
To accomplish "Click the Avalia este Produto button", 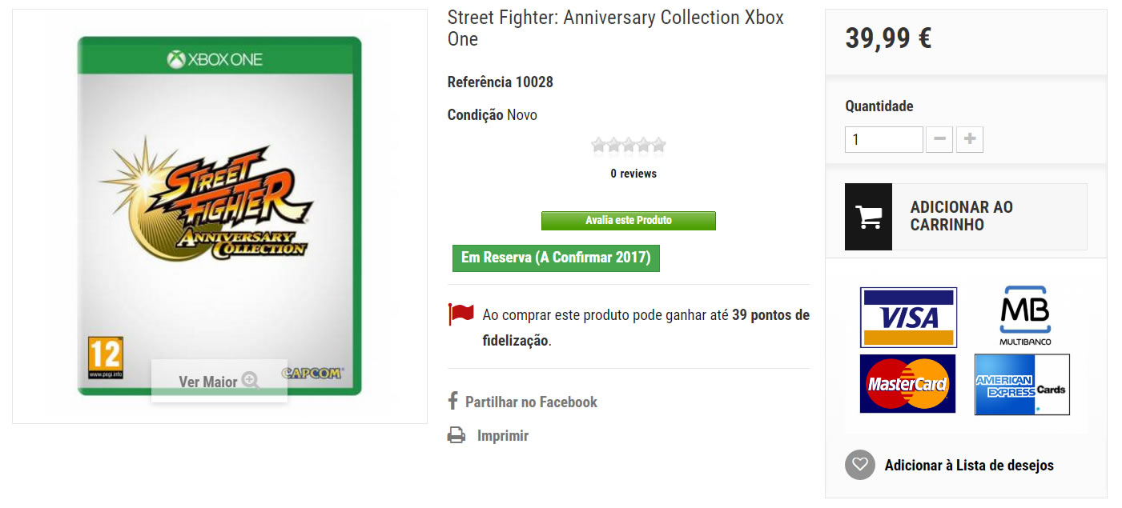I will click(x=628, y=220).
